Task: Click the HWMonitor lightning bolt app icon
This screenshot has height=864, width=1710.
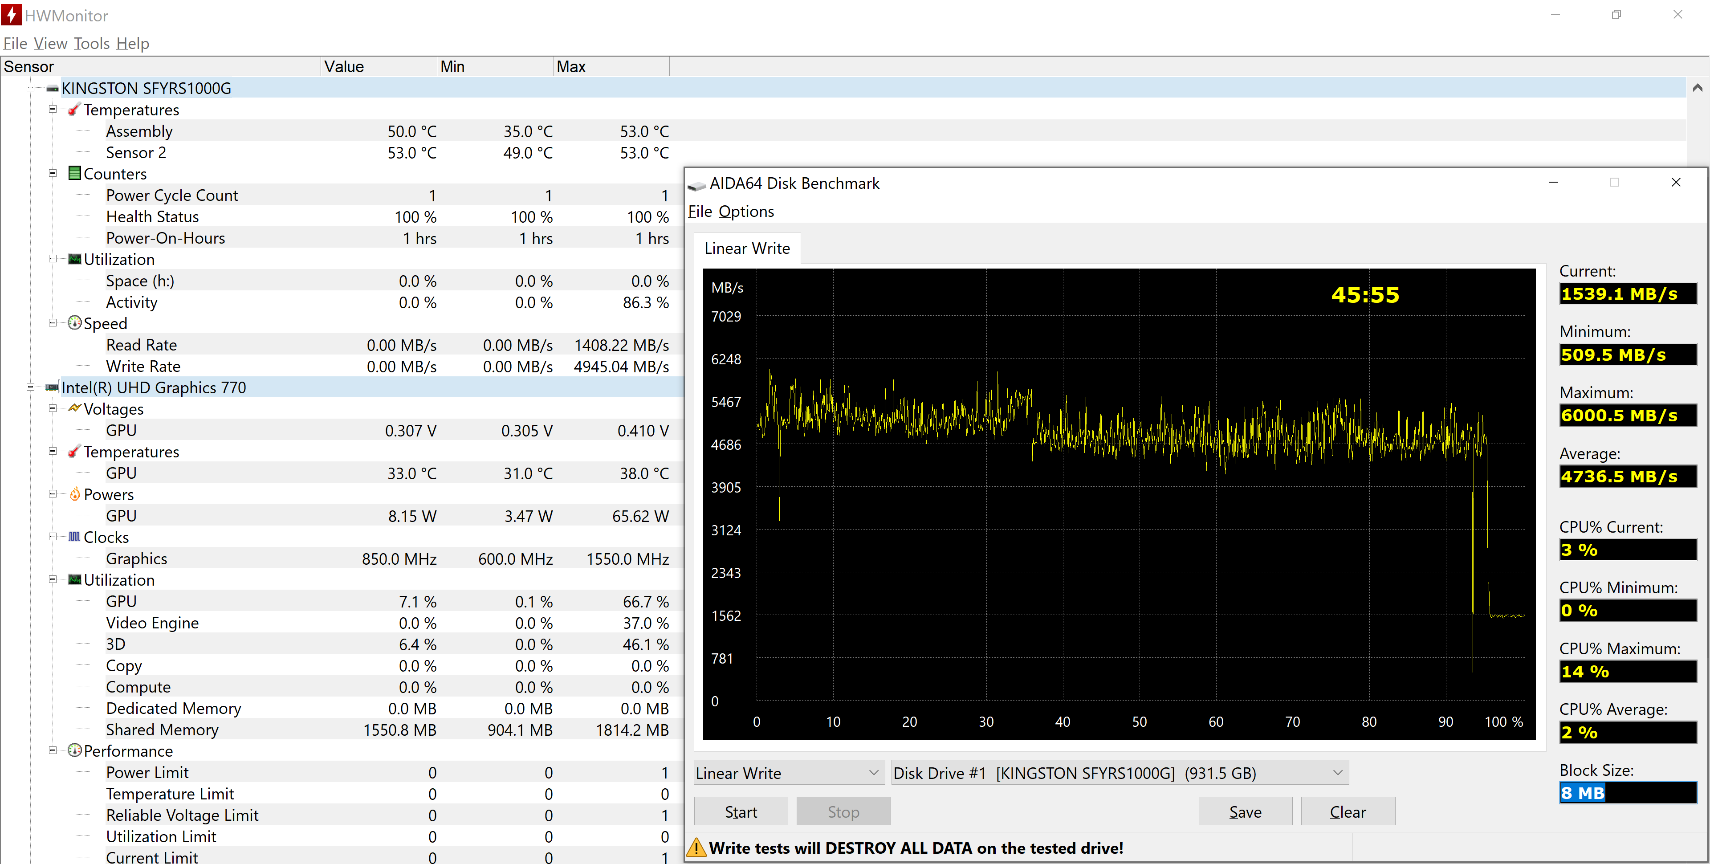Action: pyautogui.click(x=11, y=15)
